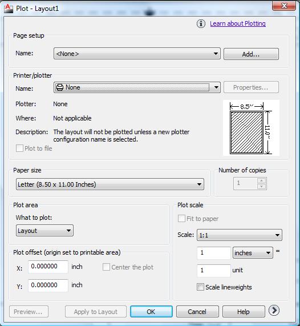Open the Page setup Name dropdown
Image resolution: width=300 pixels, height=326 pixels.
[x=137, y=54]
